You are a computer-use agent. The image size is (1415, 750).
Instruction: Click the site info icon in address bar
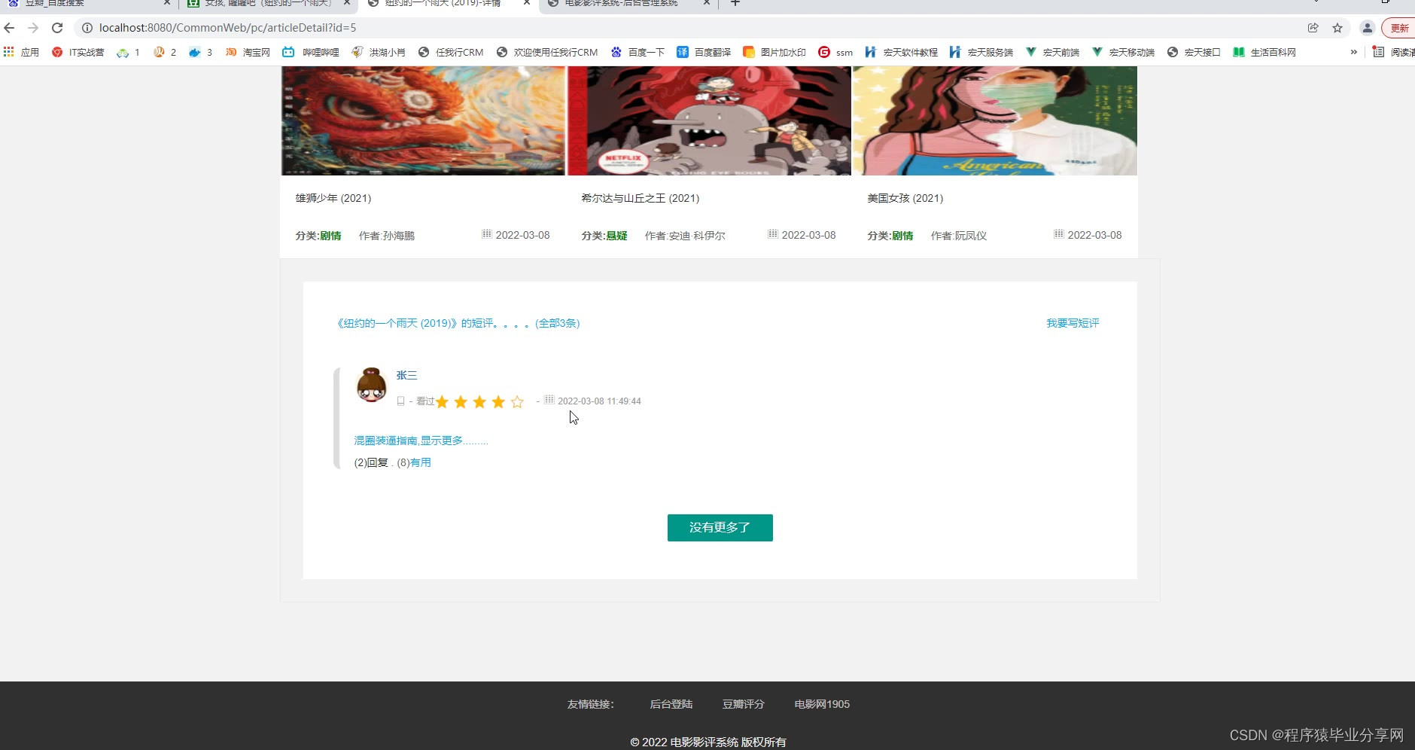click(x=87, y=28)
